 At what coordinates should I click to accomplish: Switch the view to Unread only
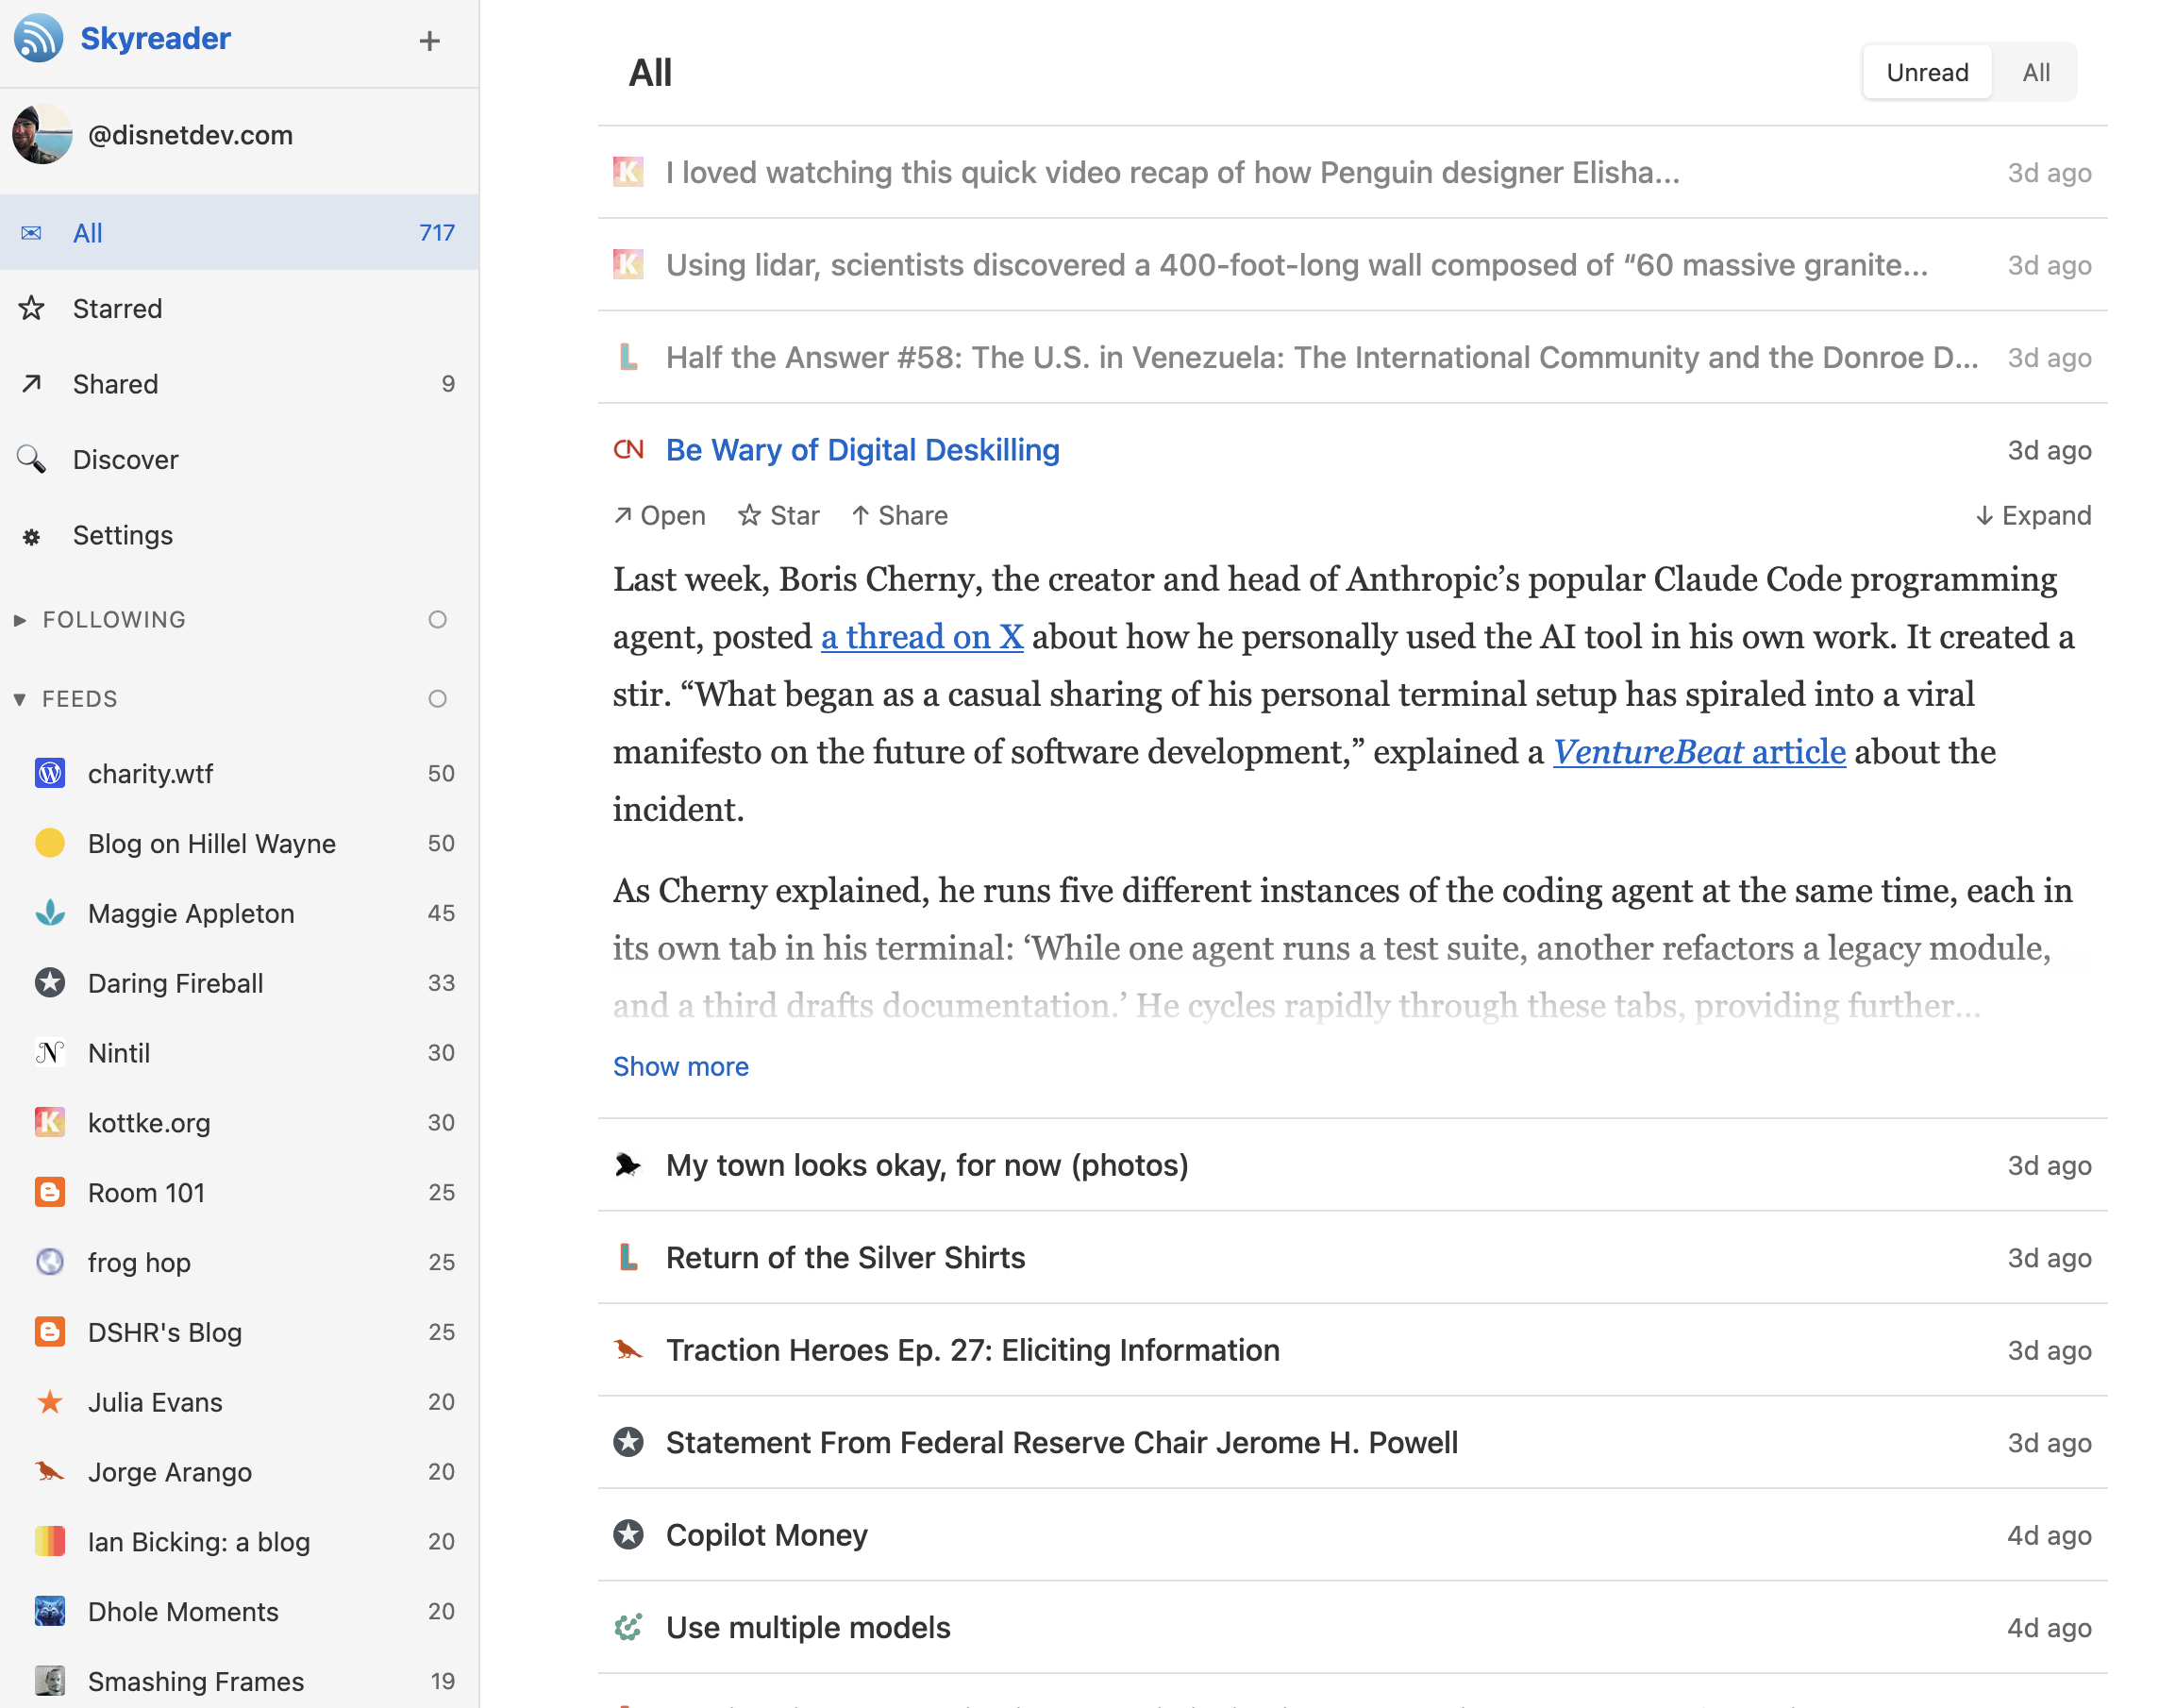pyautogui.click(x=1926, y=71)
